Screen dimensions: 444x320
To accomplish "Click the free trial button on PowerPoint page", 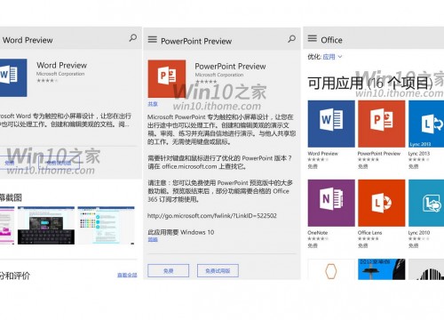I will click(218, 270).
